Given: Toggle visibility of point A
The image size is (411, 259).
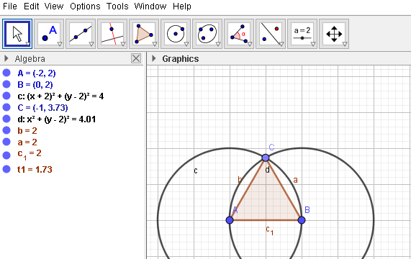Looking at the screenshot, I should [x=6, y=73].
